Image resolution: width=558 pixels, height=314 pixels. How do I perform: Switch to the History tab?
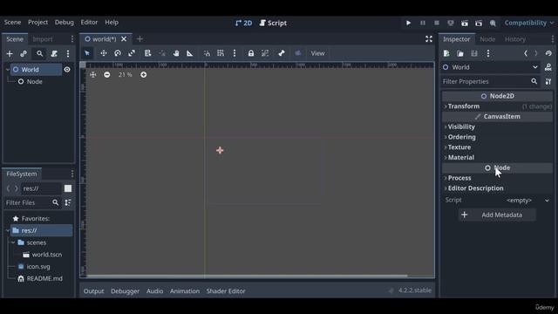pos(515,39)
